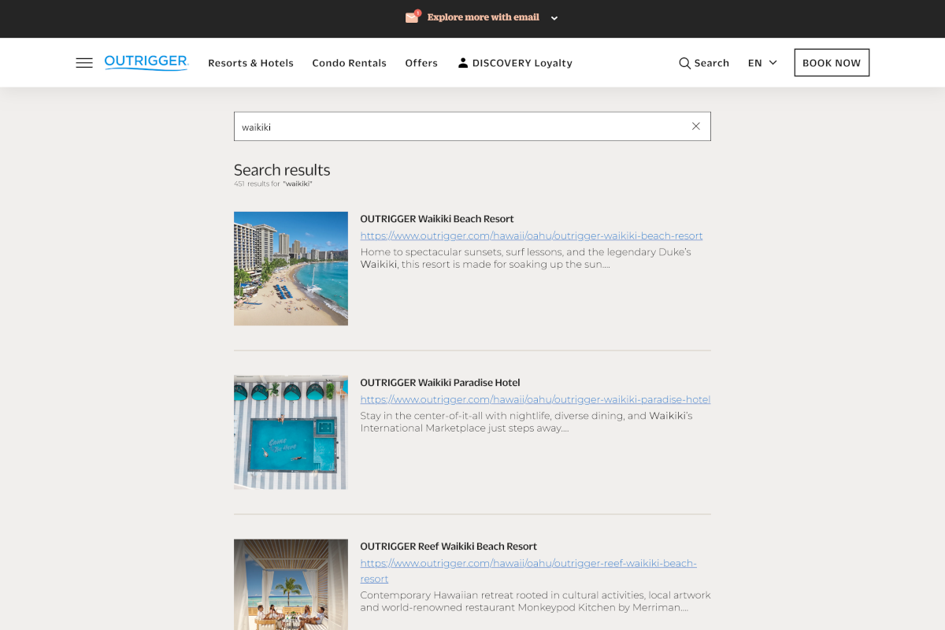Click the OUTRIGGER logo
945x630 pixels.
pos(146,62)
